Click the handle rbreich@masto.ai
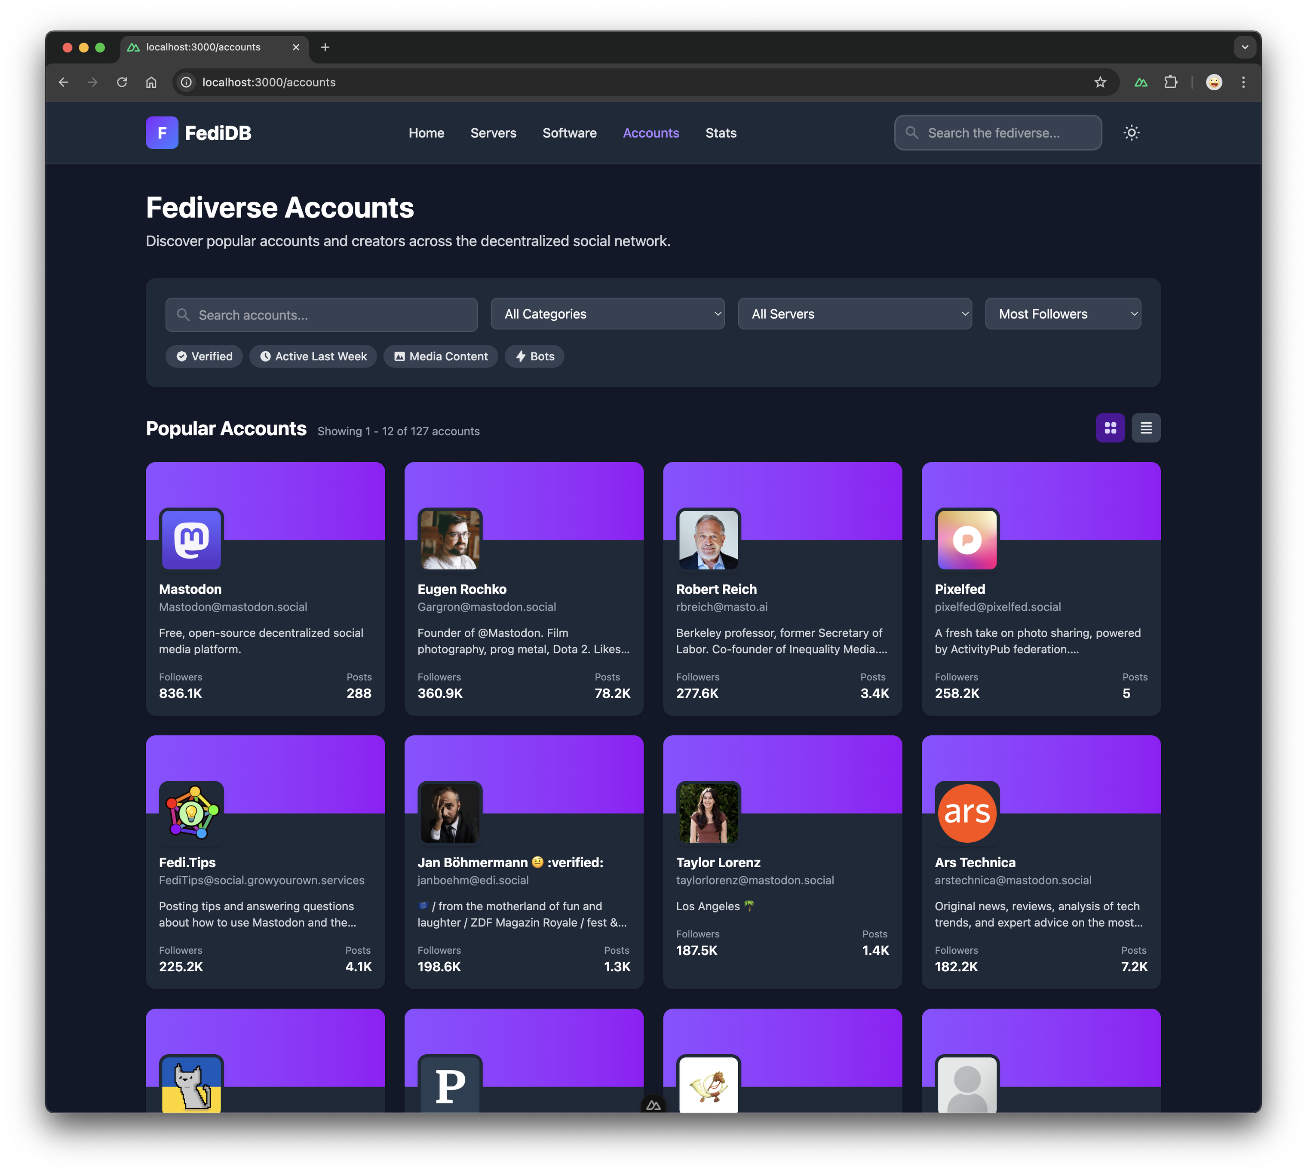The width and height of the screenshot is (1307, 1173). coord(722,607)
